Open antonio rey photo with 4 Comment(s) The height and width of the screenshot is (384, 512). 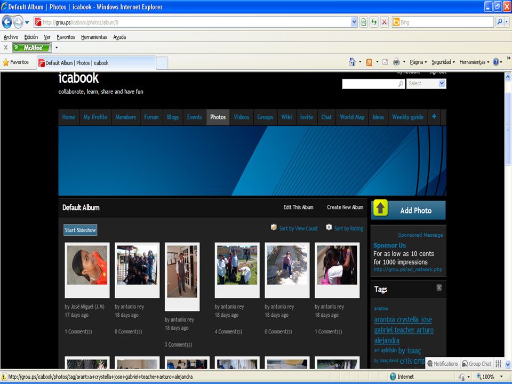point(237,270)
